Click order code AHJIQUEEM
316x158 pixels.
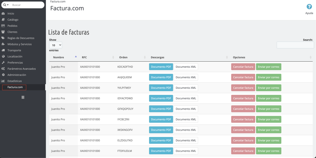[x=125, y=77]
